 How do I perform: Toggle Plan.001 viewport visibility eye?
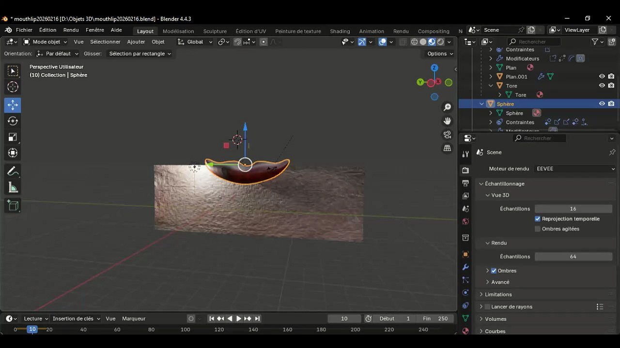click(602, 76)
